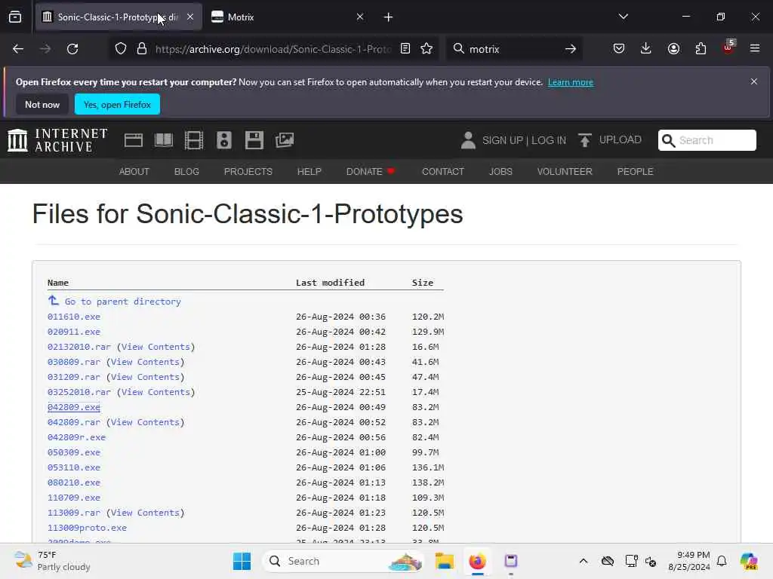
Task: Expand the list all tabs chevron
Action: 623,17
